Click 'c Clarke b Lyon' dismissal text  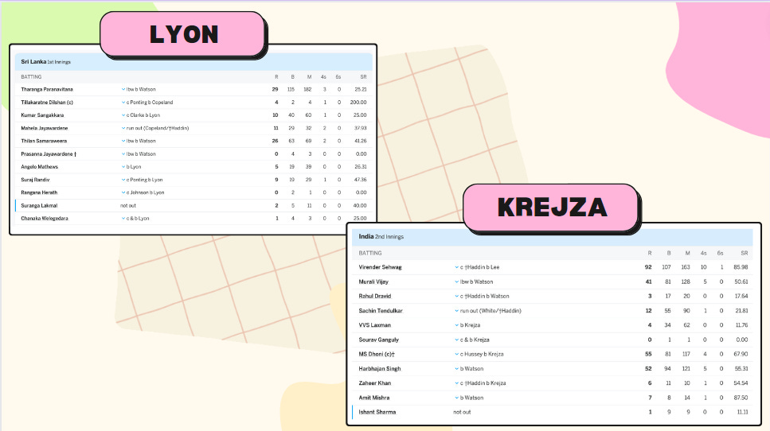coord(143,115)
